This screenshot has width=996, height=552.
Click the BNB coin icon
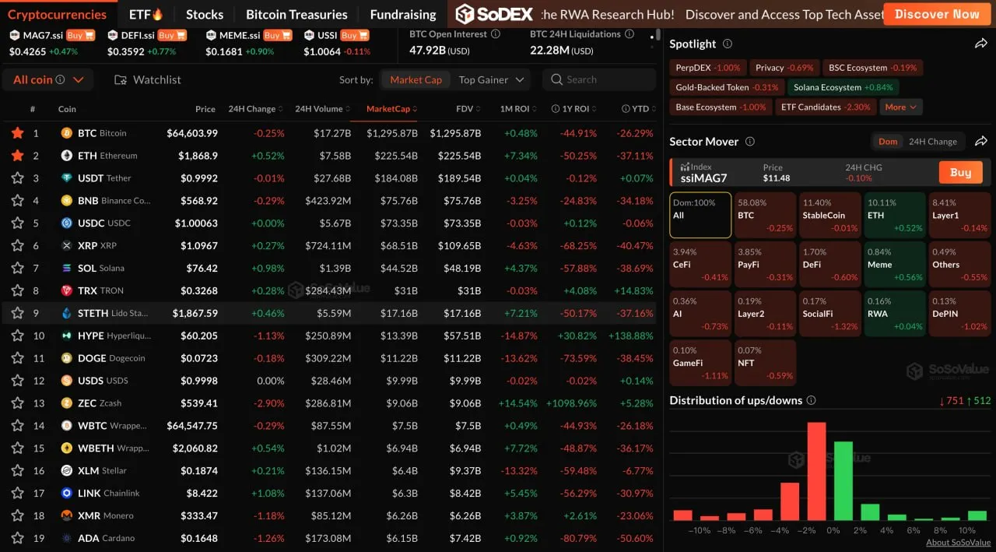pos(67,201)
